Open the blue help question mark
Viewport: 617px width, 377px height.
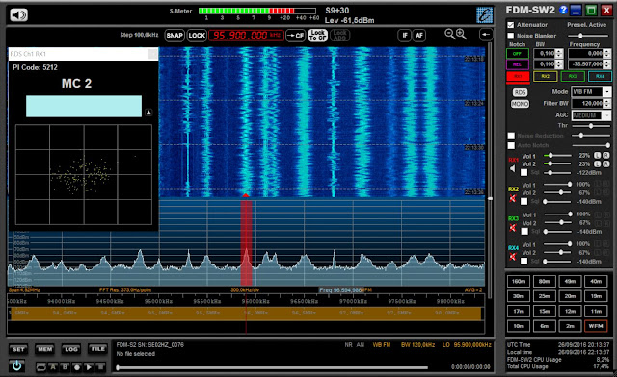click(x=563, y=10)
